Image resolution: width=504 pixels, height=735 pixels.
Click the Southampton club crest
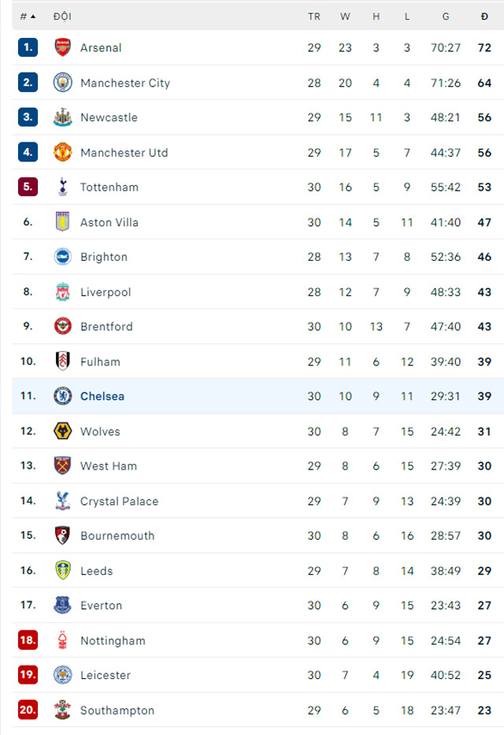pos(62,710)
